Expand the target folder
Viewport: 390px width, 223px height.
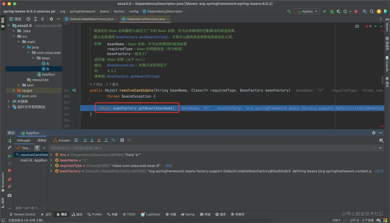(14, 91)
